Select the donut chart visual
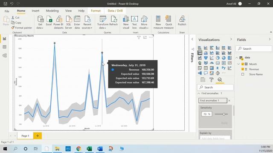Viewport: 273px width, 153px height. 224,58
